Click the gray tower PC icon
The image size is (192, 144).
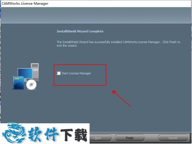tap(35, 72)
